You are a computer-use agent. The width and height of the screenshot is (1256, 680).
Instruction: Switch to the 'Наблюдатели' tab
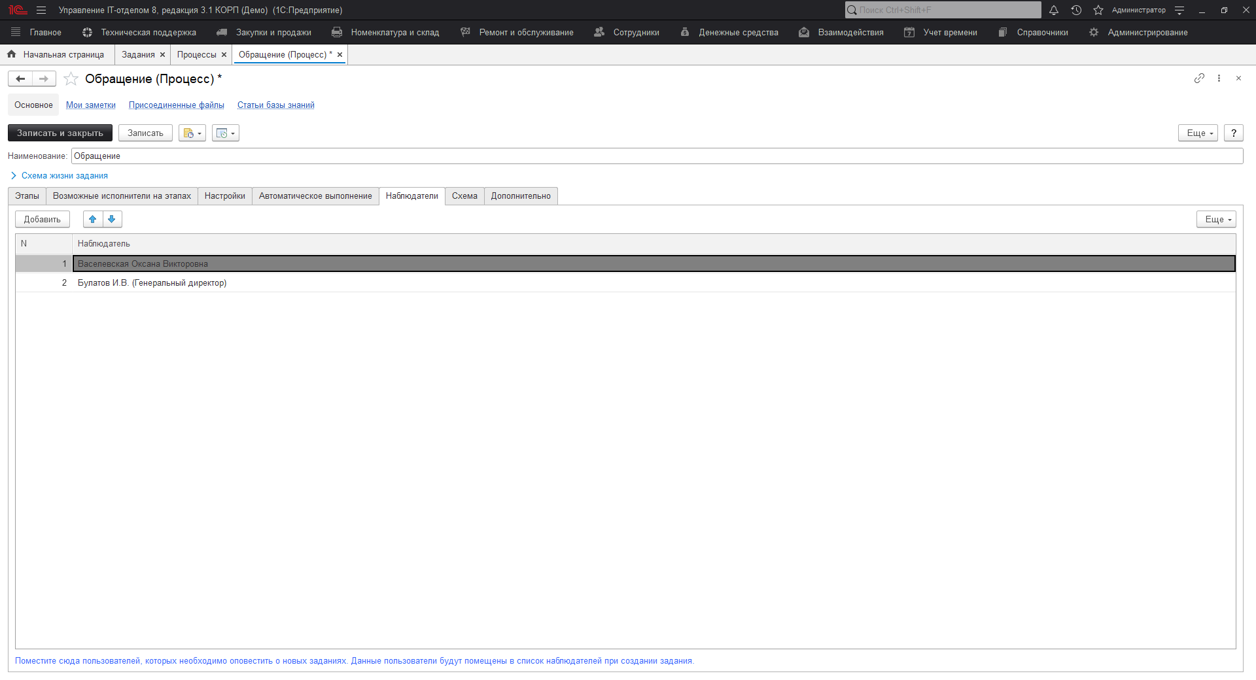pos(411,195)
